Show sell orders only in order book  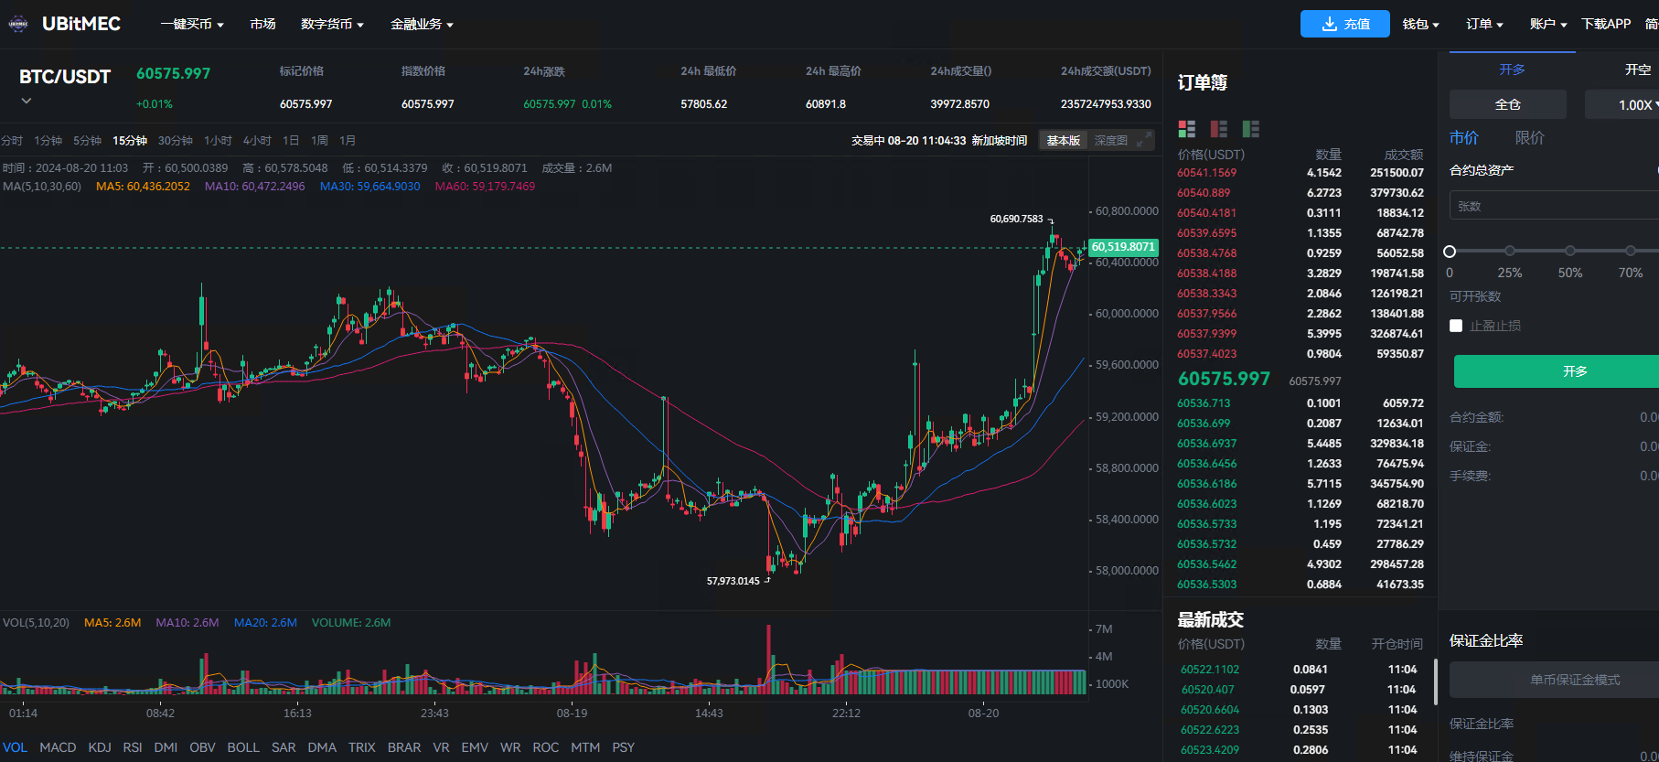[1218, 129]
